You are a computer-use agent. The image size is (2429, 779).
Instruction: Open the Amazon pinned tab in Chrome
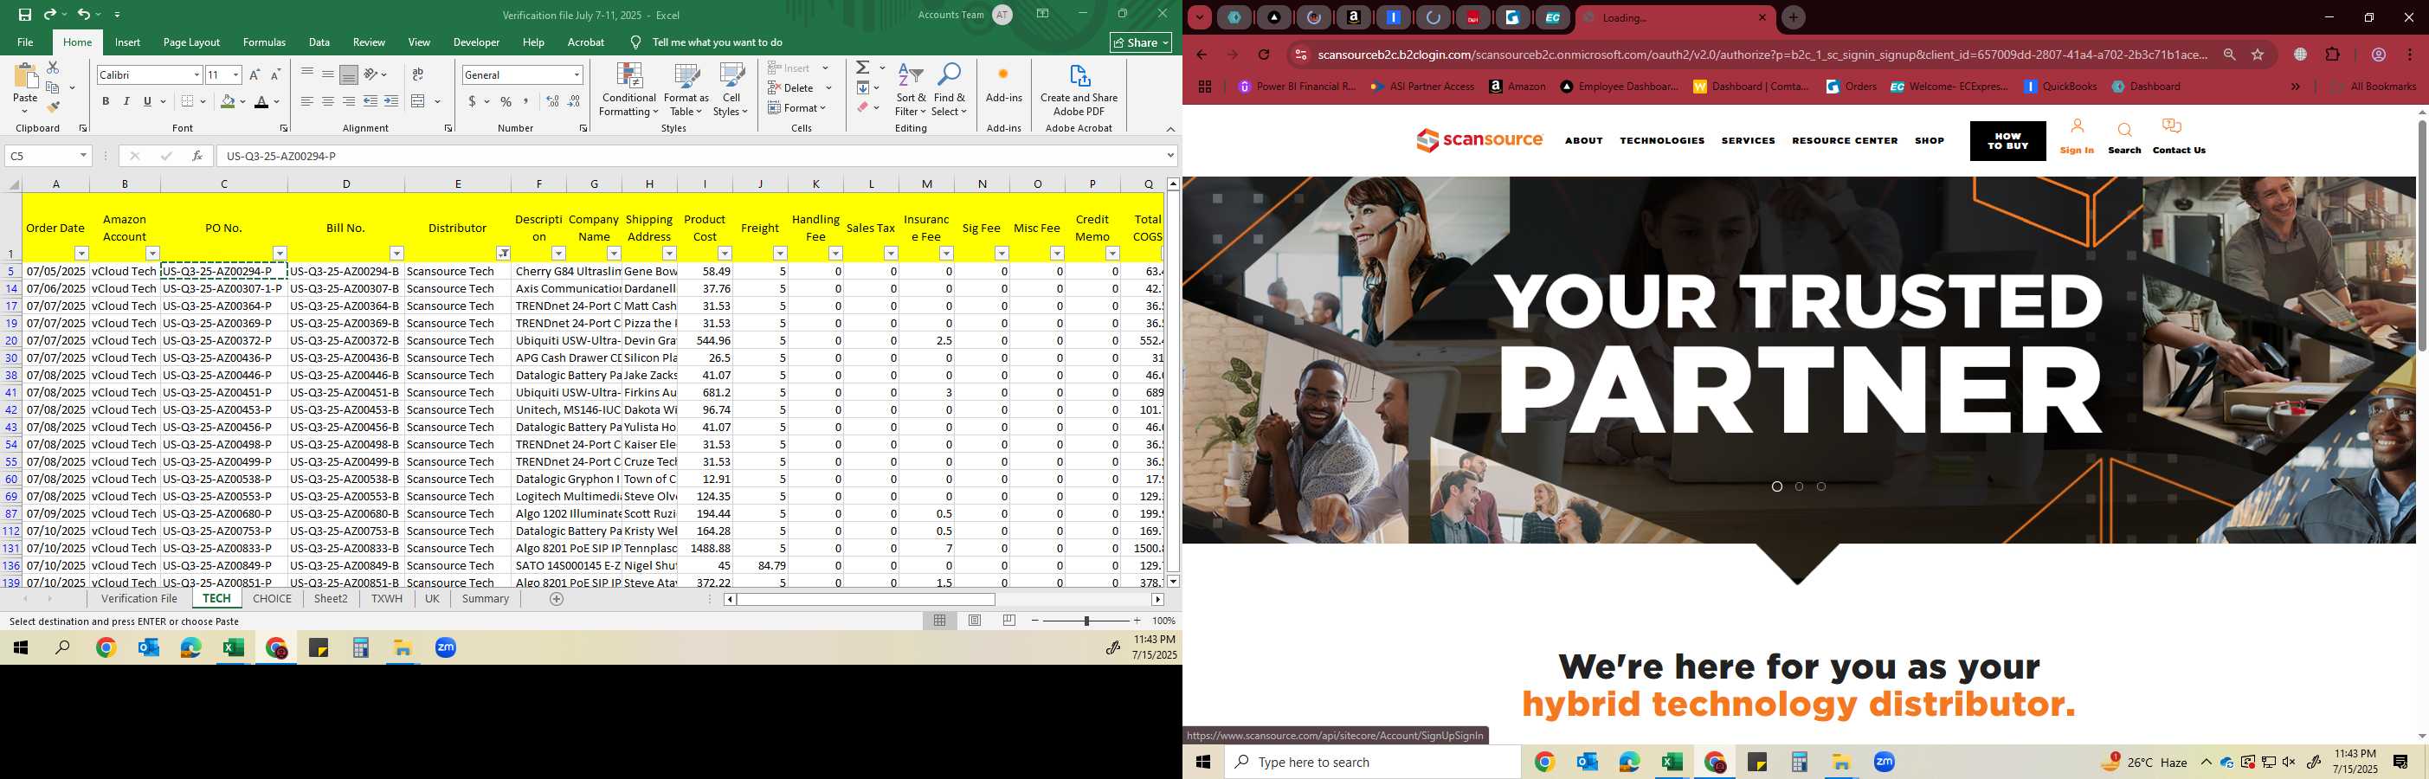(x=1353, y=17)
